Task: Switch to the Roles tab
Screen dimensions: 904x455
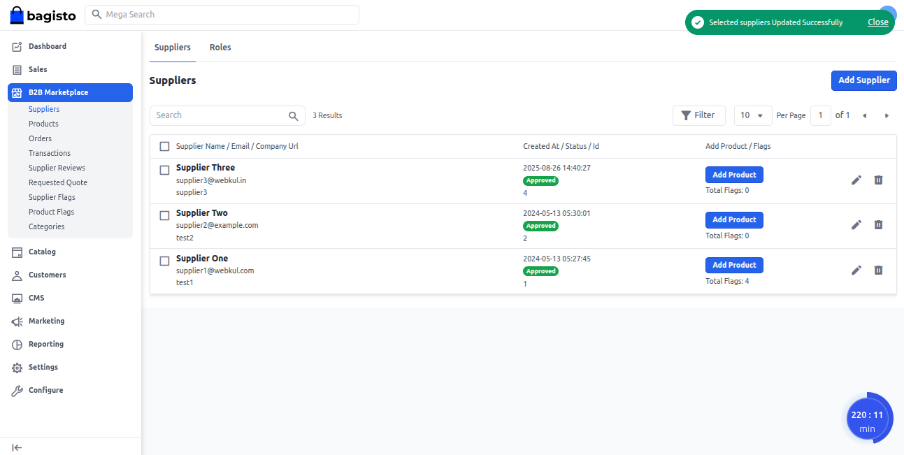Action: click(x=220, y=48)
